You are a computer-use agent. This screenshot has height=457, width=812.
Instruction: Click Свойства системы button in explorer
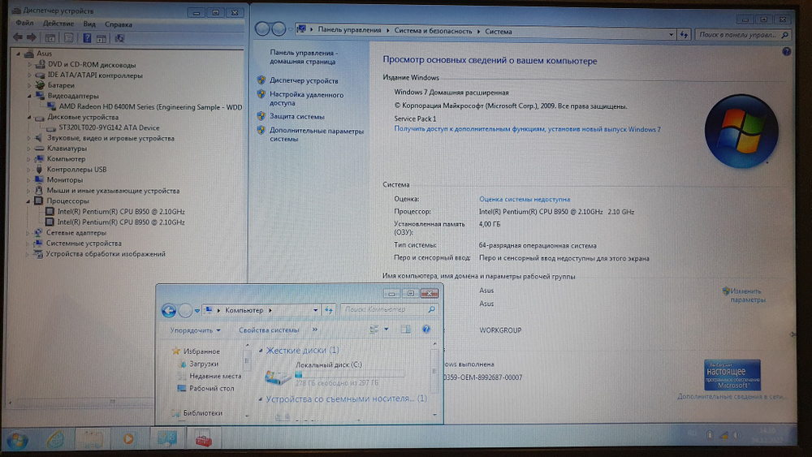click(269, 330)
